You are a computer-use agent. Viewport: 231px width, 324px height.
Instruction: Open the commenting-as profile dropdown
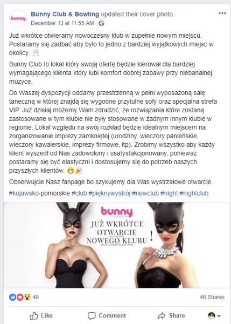pyautogui.click(x=214, y=315)
